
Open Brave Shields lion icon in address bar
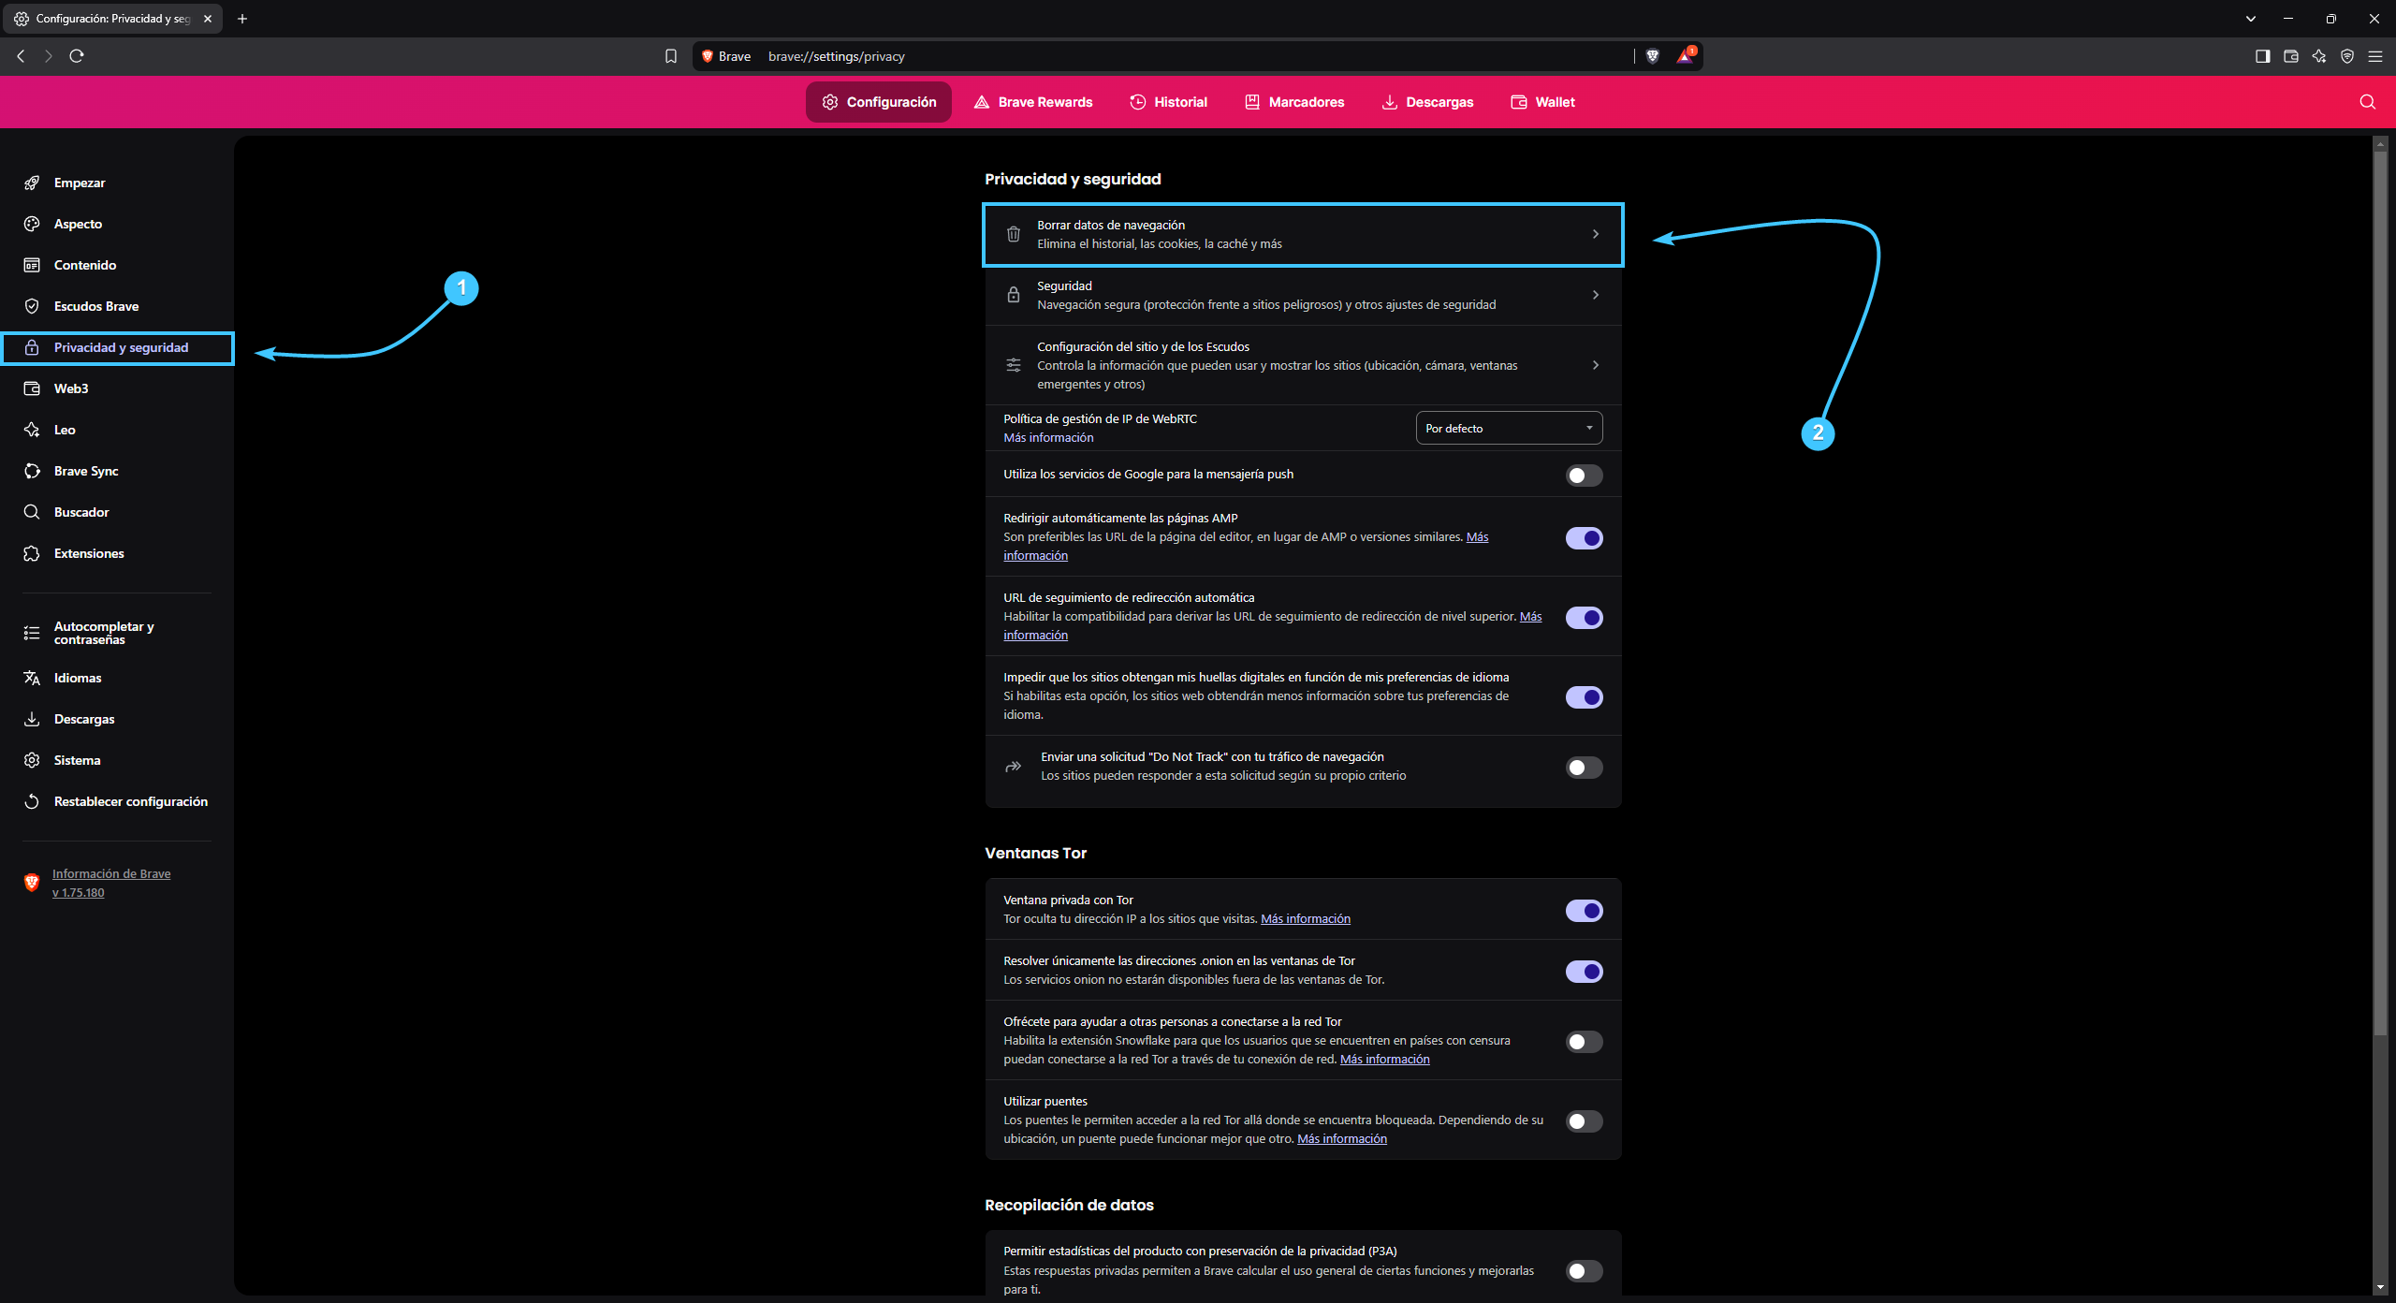click(1653, 56)
